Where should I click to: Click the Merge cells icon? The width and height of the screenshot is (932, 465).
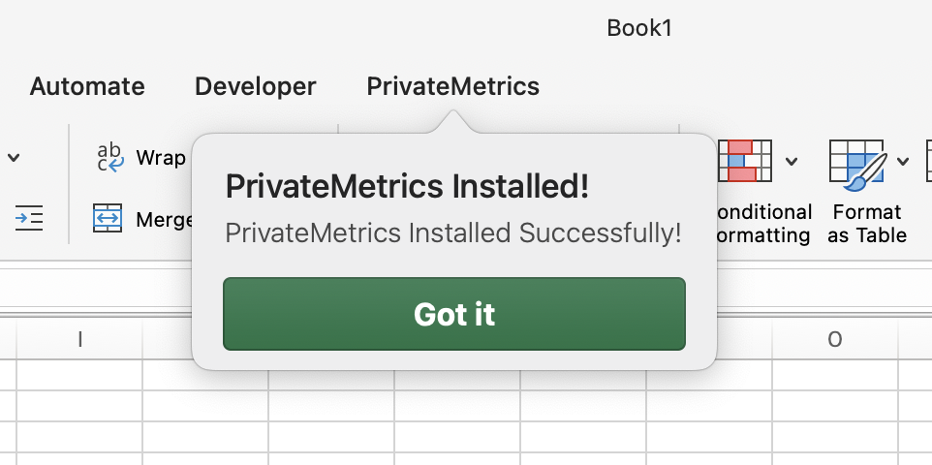click(x=108, y=219)
